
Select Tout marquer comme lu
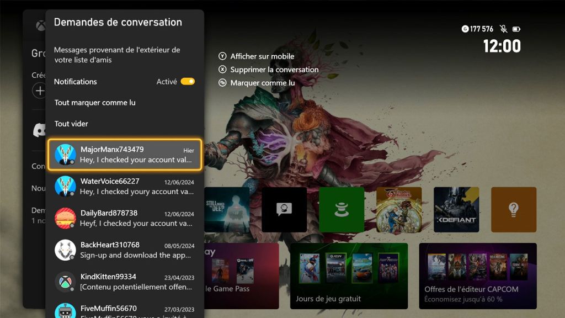(x=95, y=103)
